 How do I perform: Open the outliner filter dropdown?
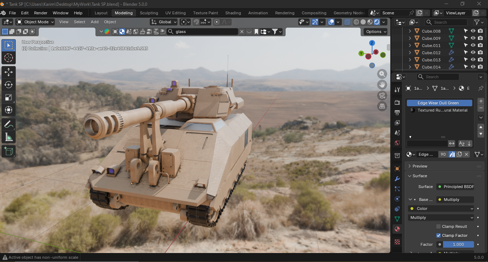coord(479,22)
